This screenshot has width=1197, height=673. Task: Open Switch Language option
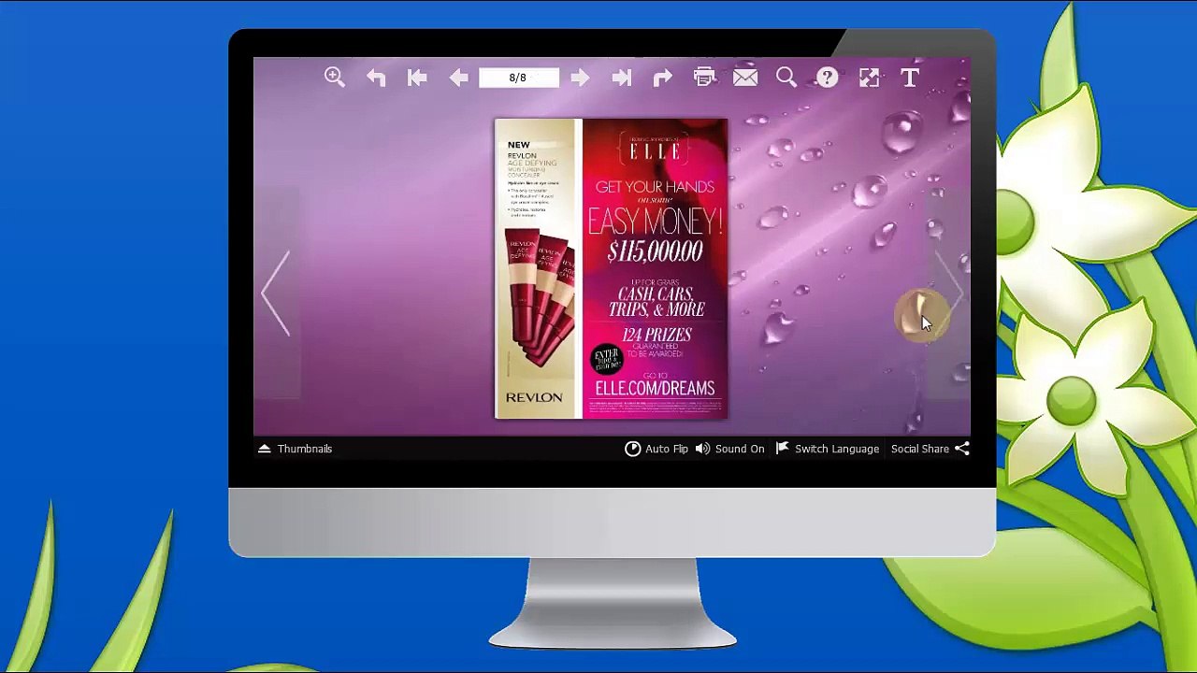(828, 449)
